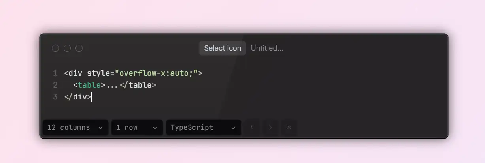Open the 1 row dropdown

[x=137, y=127]
